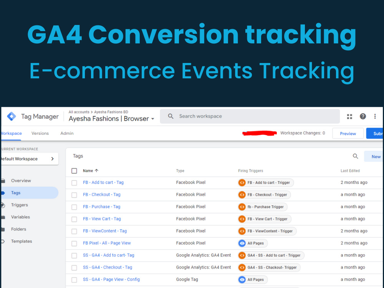Go to All accounts breadcrumb
This screenshot has width=384, height=288.
pos(79,112)
